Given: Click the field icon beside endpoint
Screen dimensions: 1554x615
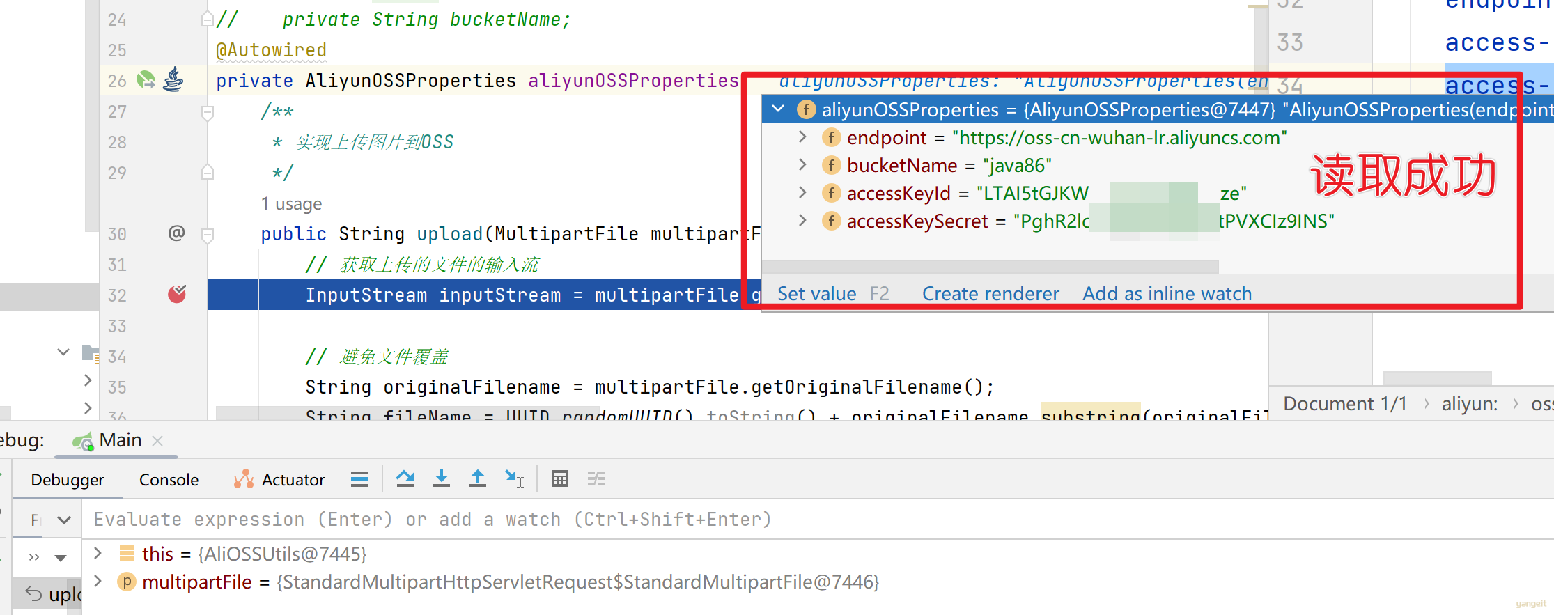Looking at the screenshot, I should (x=831, y=137).
